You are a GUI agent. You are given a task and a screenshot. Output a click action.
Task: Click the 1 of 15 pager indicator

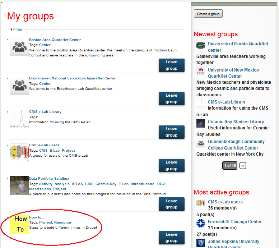pyautogui.click(x=230, y=165)
